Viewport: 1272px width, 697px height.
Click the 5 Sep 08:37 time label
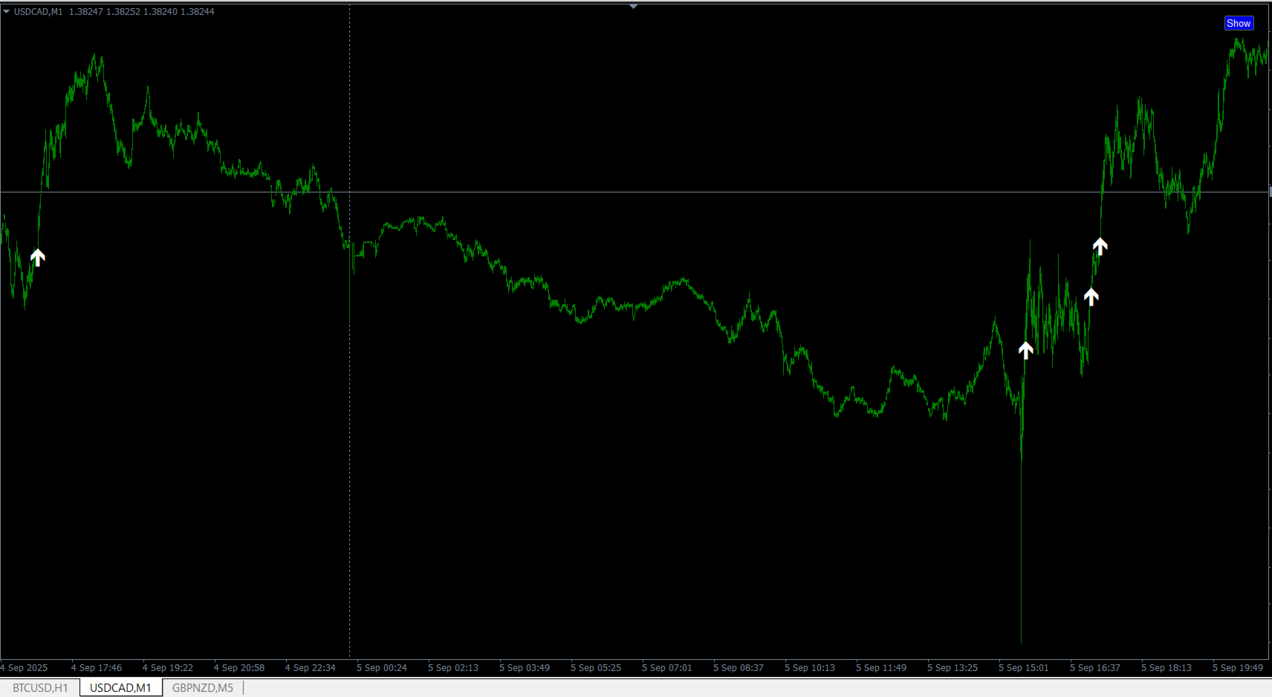[739, 668]
